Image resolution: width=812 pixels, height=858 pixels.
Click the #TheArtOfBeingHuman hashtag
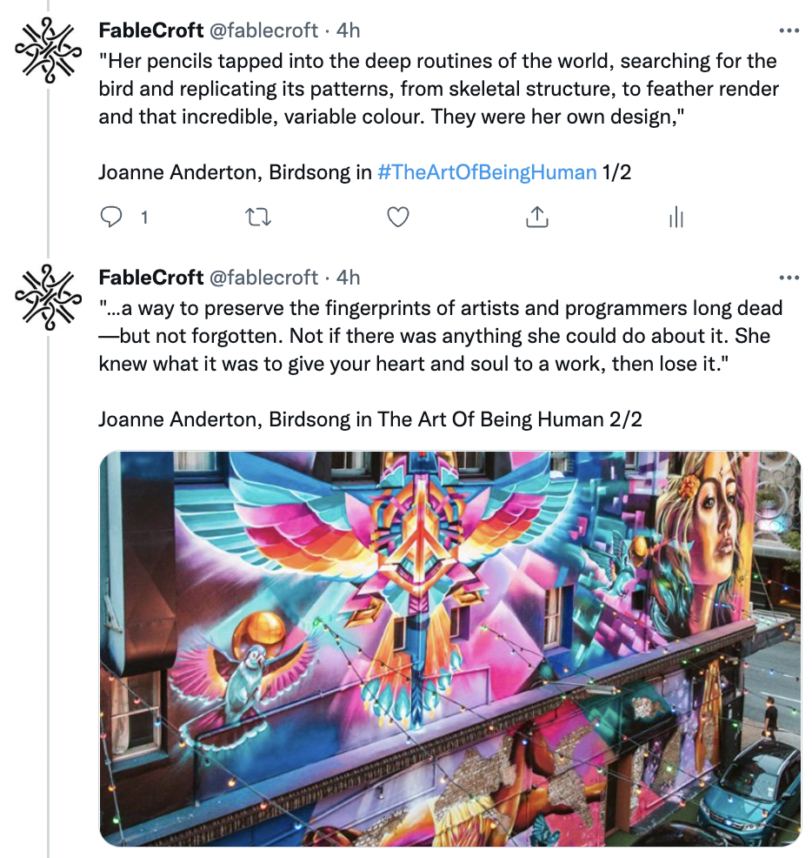[x=487, y=172]
